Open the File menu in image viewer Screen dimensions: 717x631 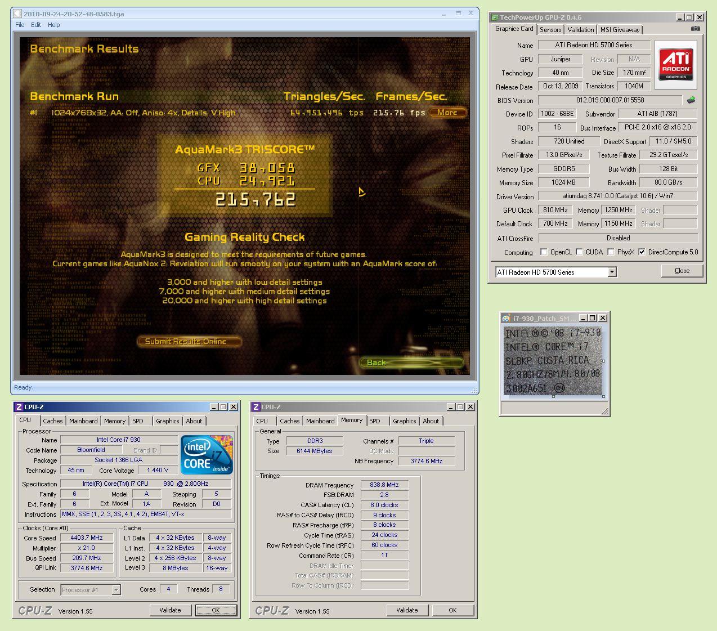[20, 25]
